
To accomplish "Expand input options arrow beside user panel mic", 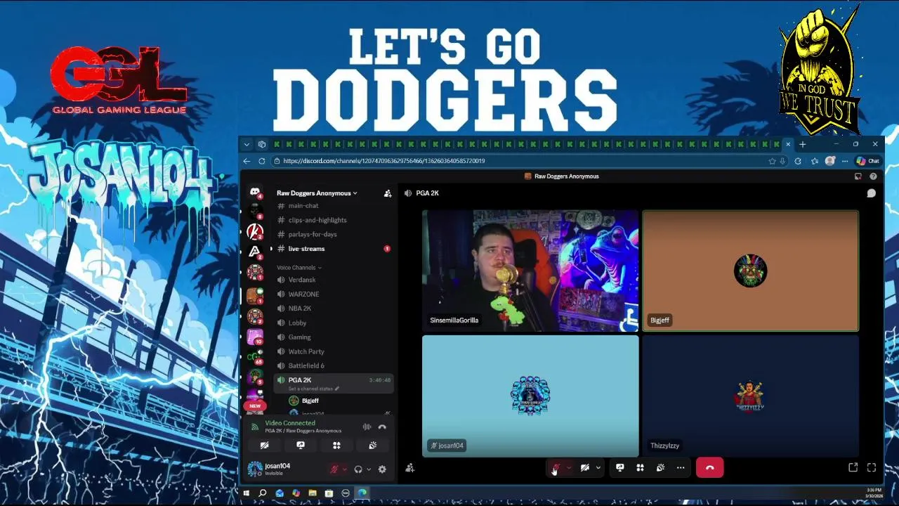I will 344,469.
